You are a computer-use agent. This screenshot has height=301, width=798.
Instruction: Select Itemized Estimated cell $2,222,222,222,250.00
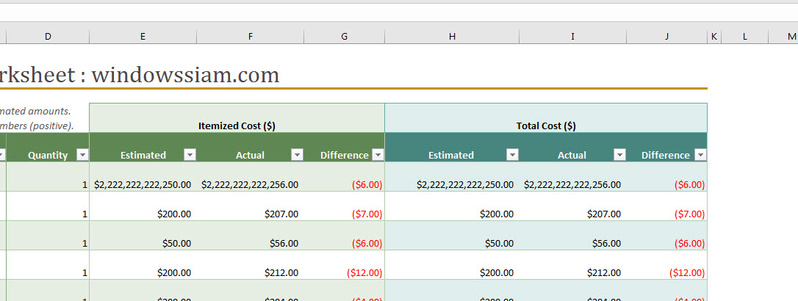point(143,177)
